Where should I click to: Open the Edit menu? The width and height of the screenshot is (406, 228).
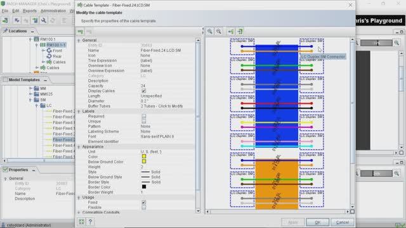[x=15, y=11]
